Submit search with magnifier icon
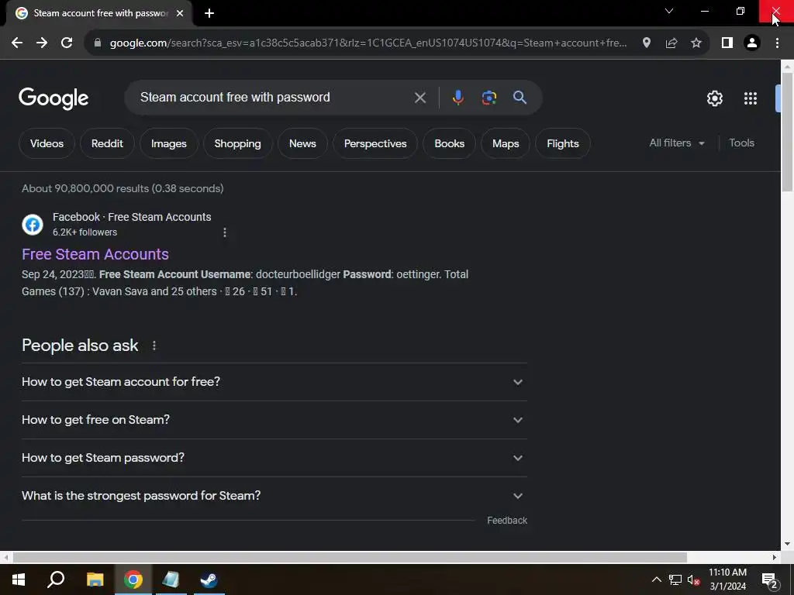Image resolution: width=794 pixels, height=595 pixels. click(x=520, y=98)
